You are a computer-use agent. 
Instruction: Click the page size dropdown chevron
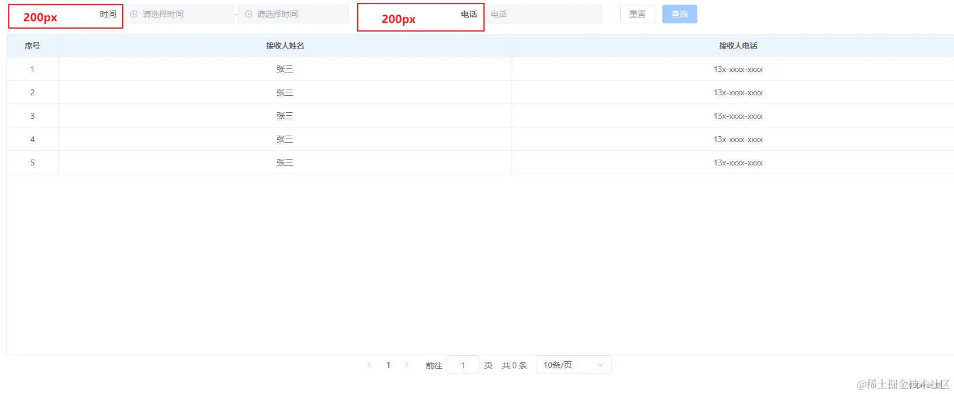(x=600, y=365)
